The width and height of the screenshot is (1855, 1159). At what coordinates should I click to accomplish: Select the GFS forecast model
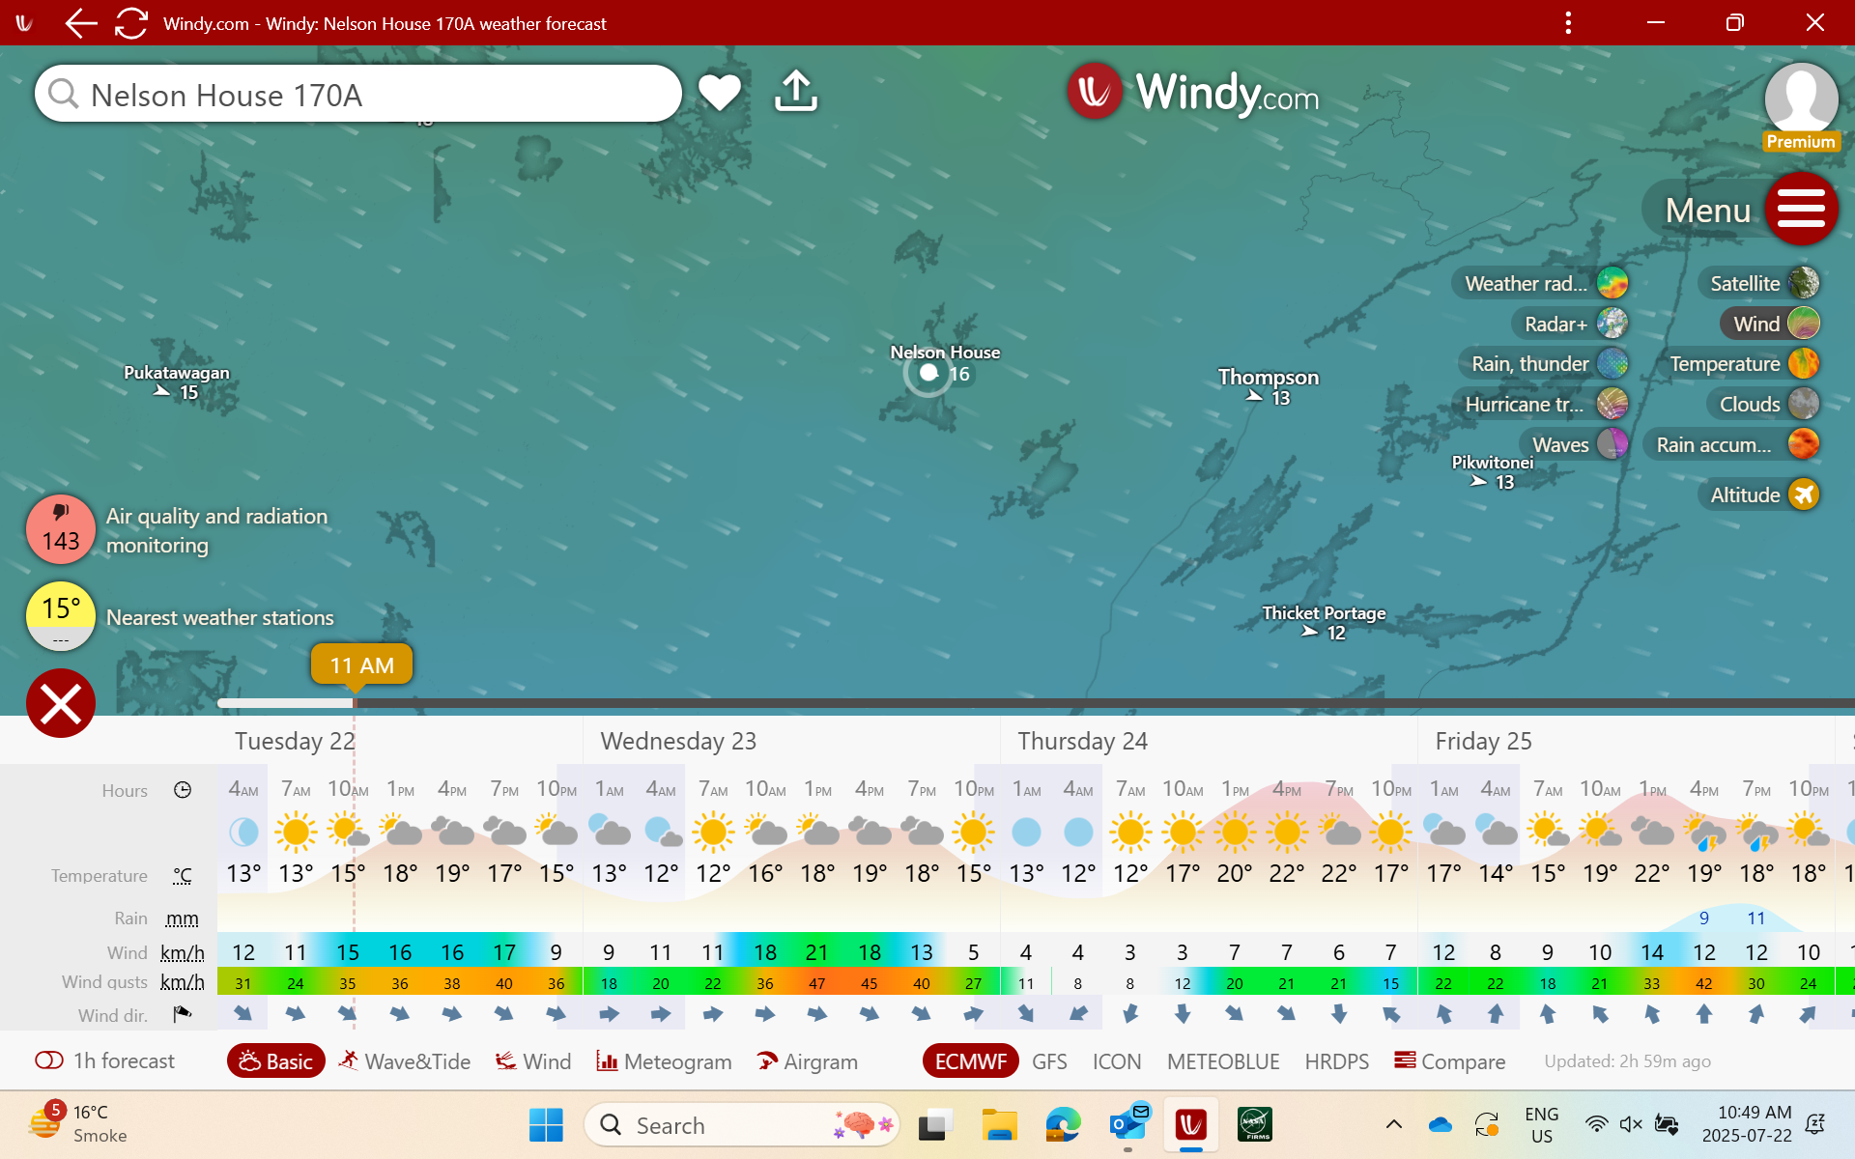point(1049,1061)
